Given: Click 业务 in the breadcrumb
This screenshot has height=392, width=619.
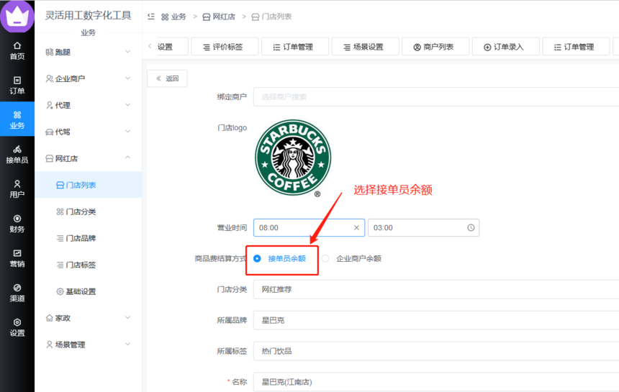Looking at the screenshot, I should [173, 17].
